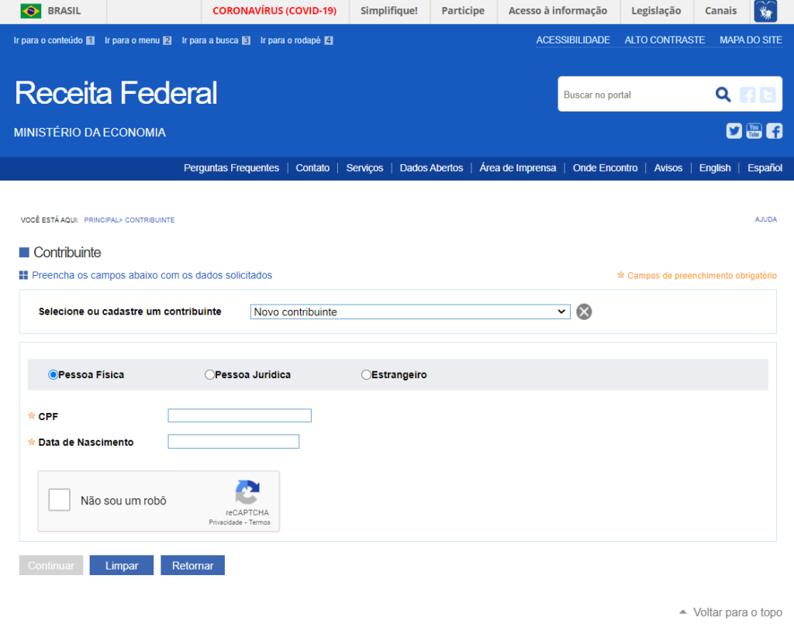Click the Retornar button

[192, 565]
